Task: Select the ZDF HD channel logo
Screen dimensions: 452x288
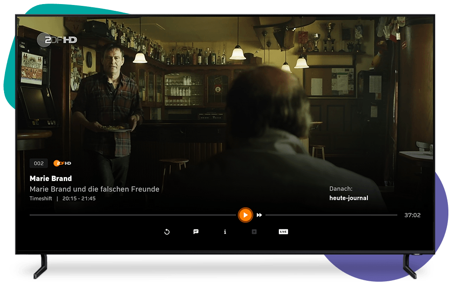Action: [x=61, y=163]
